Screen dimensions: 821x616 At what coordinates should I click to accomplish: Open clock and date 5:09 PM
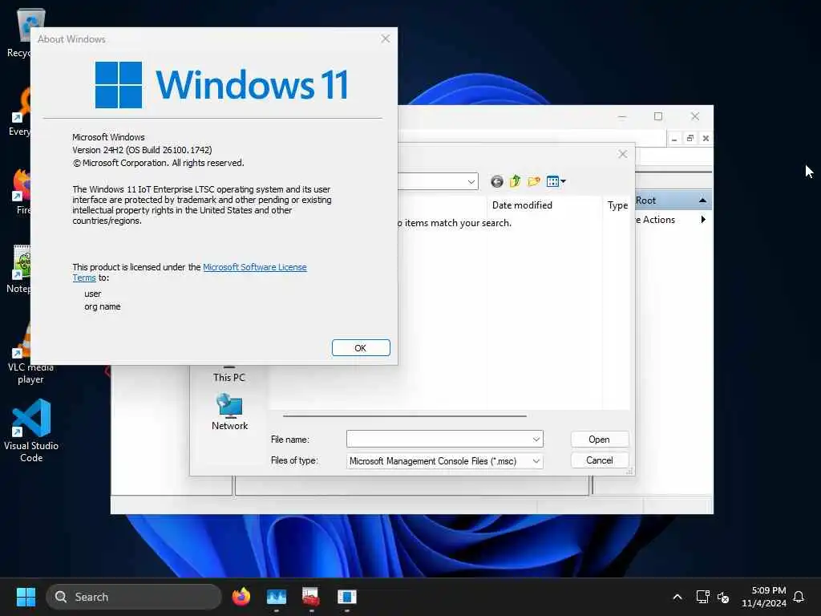(764, 597)
